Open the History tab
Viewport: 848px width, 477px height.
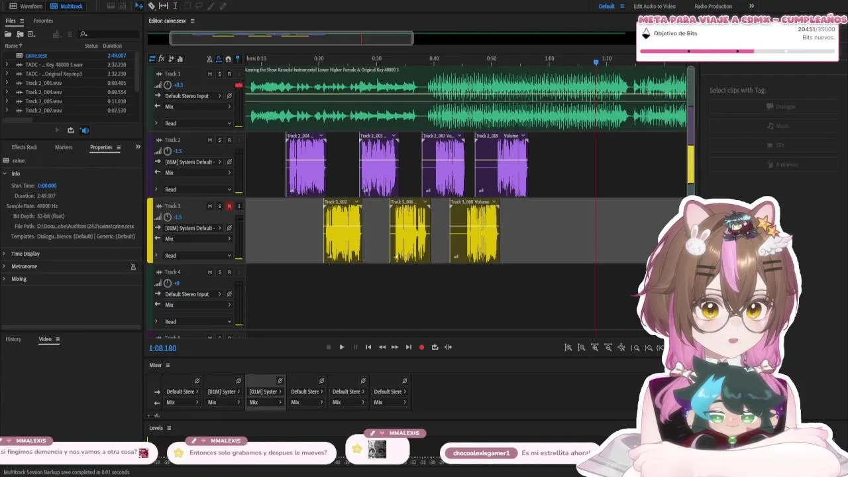coord(13,339)
